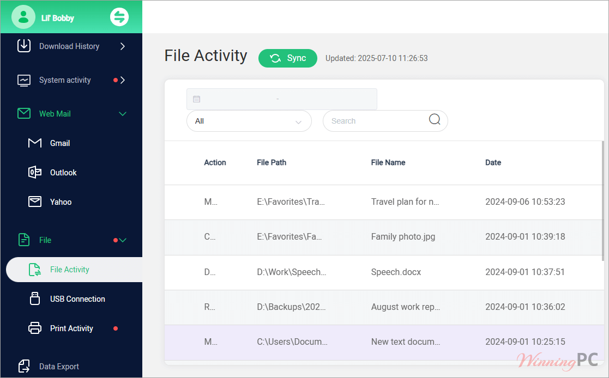Click date 2024-09-01 10:39:18
This screenshot has width=609, height=378.
click(525, 237)
